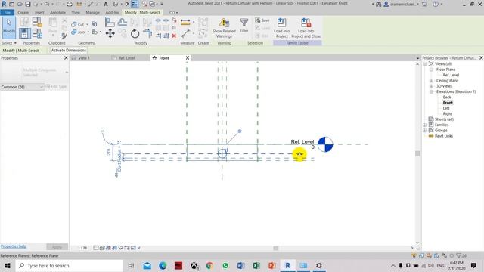The width and height of the screenshot is (484, 272).
Task: Delete selection with red X icon
Action: 174,36
